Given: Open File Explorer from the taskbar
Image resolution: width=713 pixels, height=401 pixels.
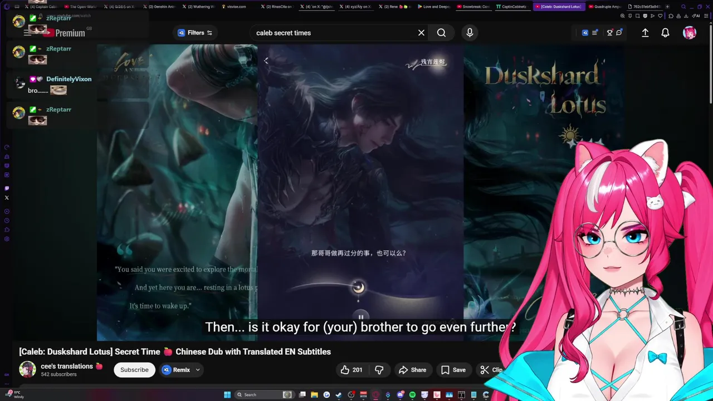Looking at the screenshot, I should 314,395.
